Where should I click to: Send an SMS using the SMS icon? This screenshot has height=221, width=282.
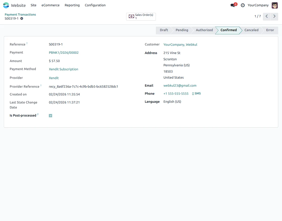click(x=197, y=93)
